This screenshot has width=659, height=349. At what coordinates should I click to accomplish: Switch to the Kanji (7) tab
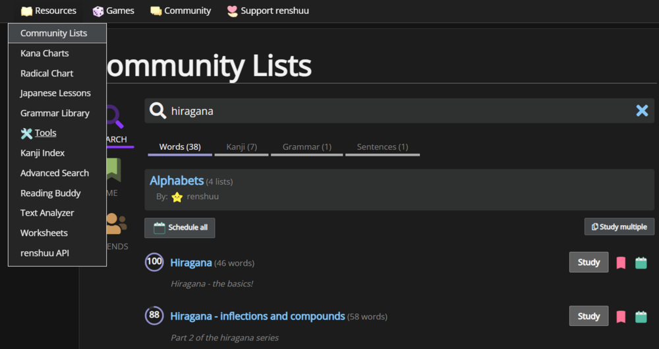[241, 147]
